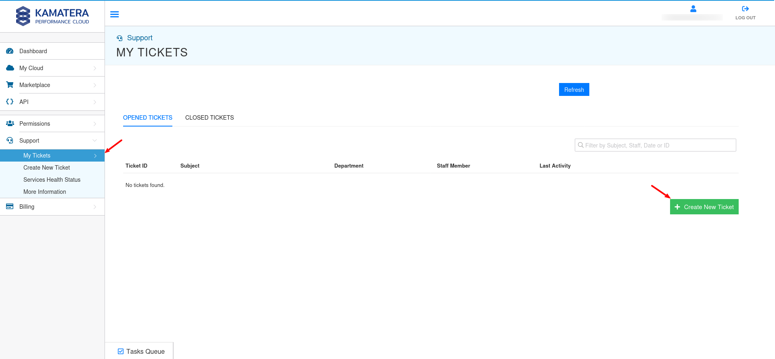Open the Billing menu item

(52, 207)
